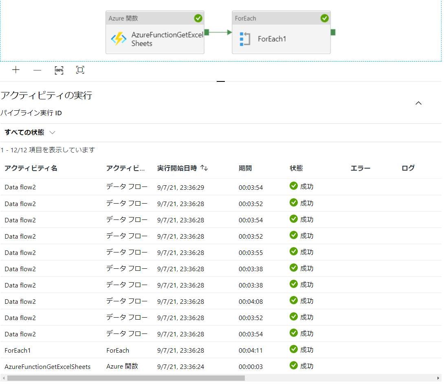This screenshot has width=444, height=384.
Task: Click the アクティビティの実行 heading
Action: pos(46,95)
